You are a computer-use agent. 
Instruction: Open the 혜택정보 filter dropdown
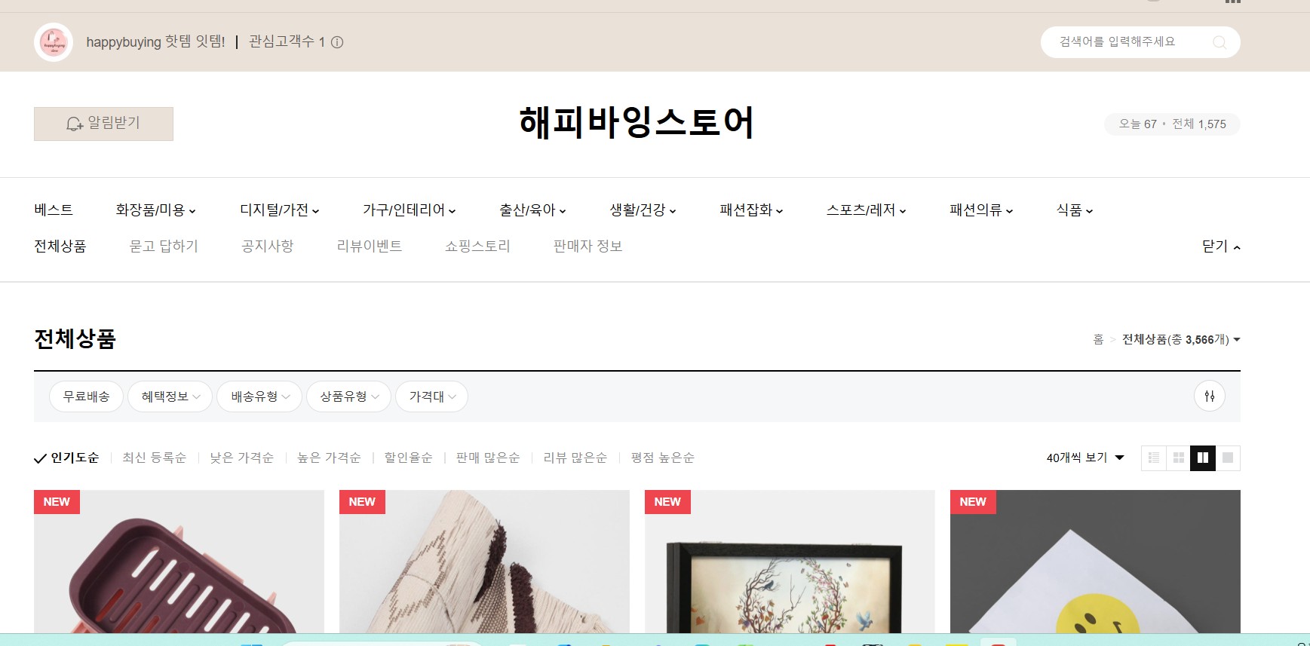point(171,396)
